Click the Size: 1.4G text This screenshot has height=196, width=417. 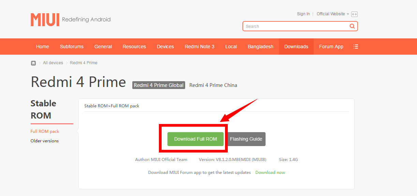(x=288, y=160)
